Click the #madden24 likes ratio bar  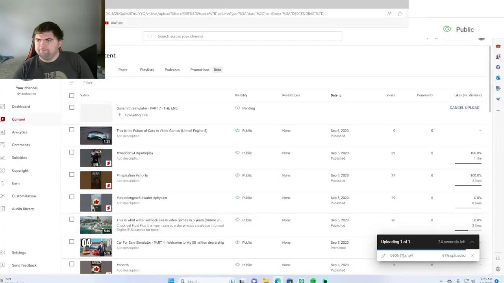pos(468,163)
